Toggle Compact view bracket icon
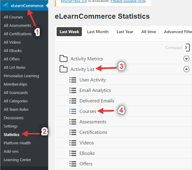The image size is (192, 170). 187,47
